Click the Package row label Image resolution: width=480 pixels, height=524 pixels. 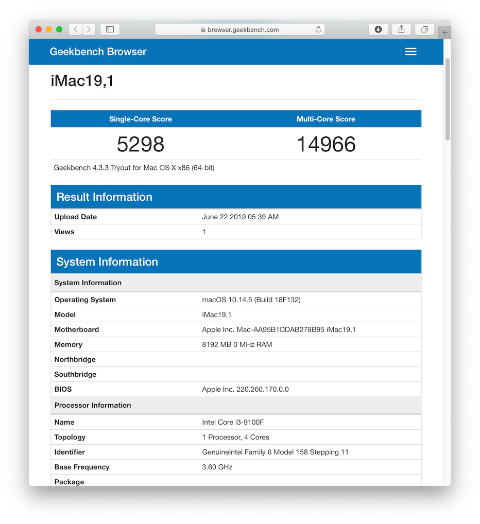[69, 482]
